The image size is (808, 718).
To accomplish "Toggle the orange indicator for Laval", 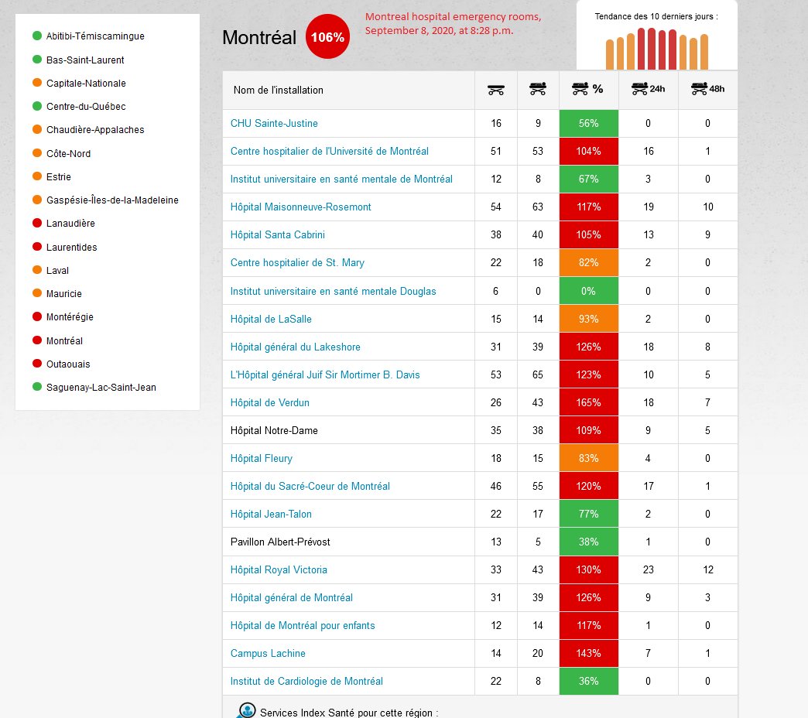I will (x=36, y=270).
